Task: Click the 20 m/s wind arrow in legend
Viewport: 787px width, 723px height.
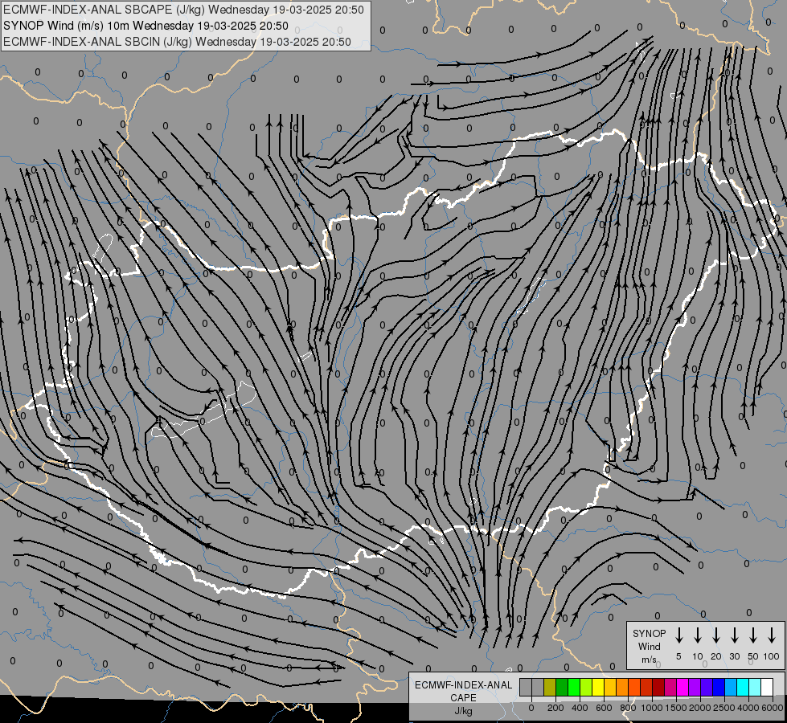Action: click(x=715, y=635)
